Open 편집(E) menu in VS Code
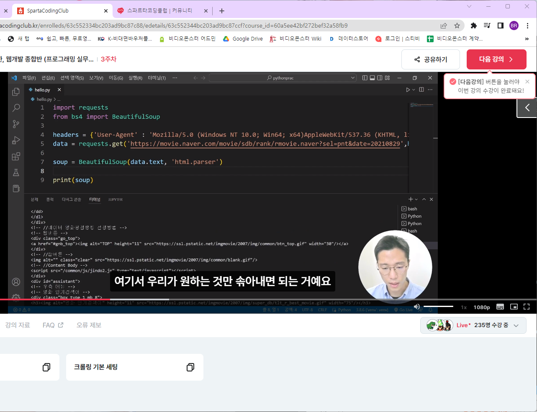 point(48,78)
